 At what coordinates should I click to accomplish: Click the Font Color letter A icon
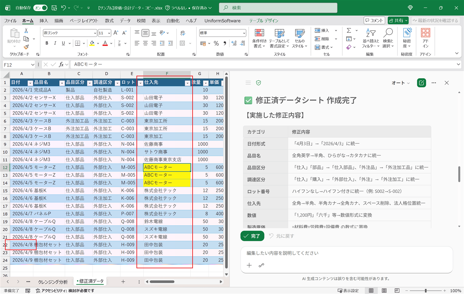click(x=105, y=43)
